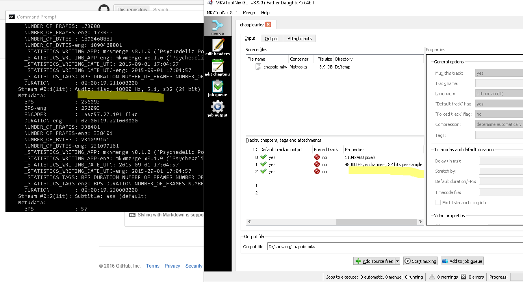Toggle Fix bitstream timing info checkbox
The image size is (523, 290).
438,203
